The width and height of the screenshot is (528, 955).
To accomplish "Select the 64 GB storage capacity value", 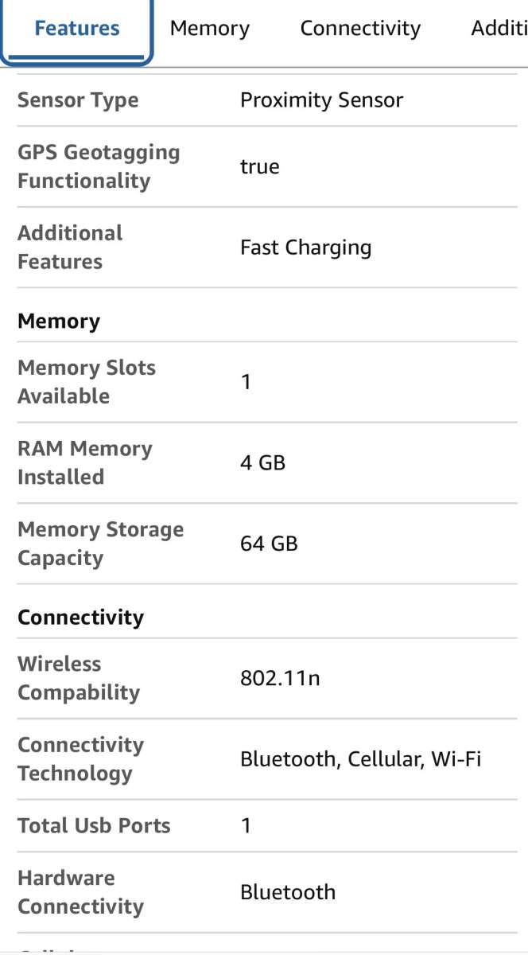I will pyautogui.click(x=269, y=544).
